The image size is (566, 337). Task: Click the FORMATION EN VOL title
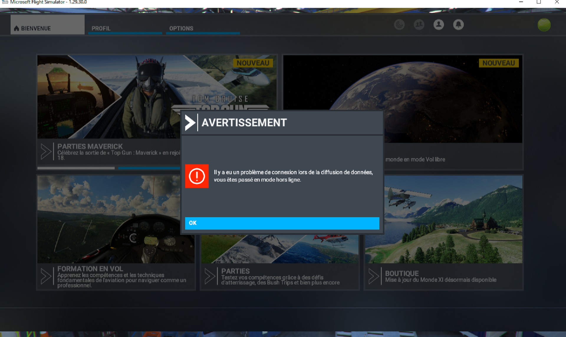pyautogui.click(x=90, y=269)
